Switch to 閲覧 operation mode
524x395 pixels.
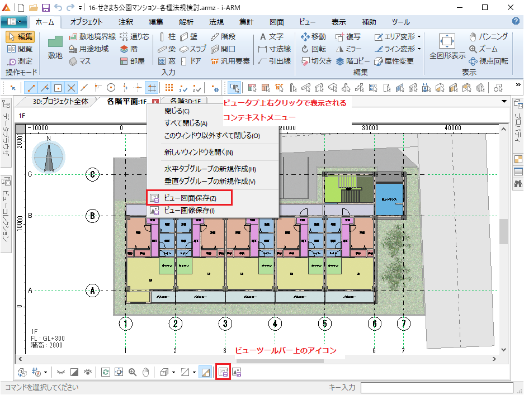point(20,49)
